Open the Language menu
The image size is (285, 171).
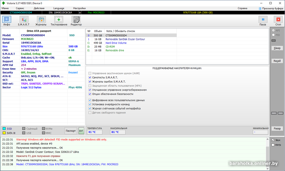pyautogui.click(x=59, y=8)
